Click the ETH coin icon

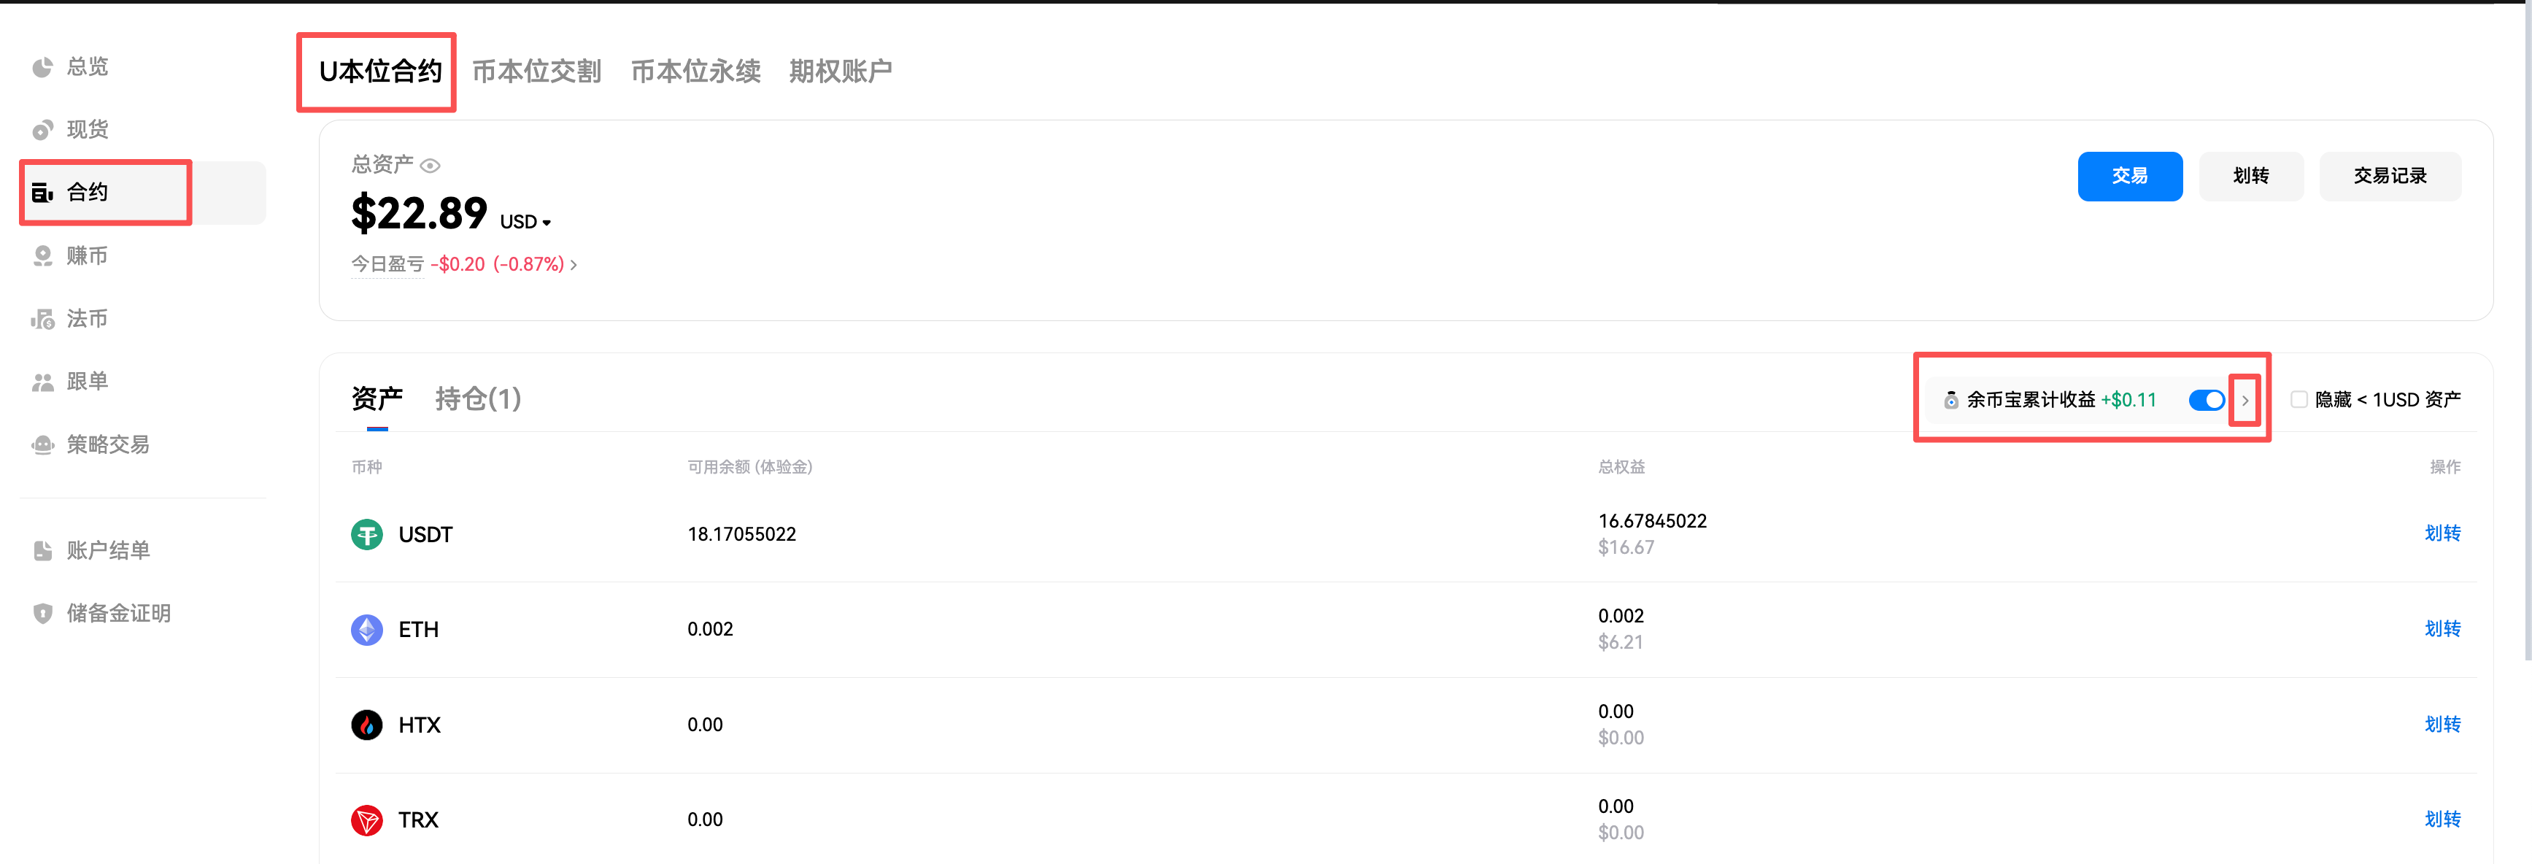coord(366,629)
